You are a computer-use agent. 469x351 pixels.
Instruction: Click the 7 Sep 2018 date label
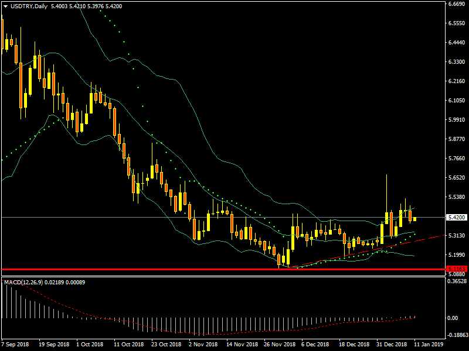(15, 345)
